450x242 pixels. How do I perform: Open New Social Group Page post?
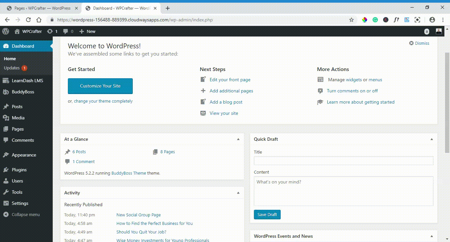[x=138, y=215]
